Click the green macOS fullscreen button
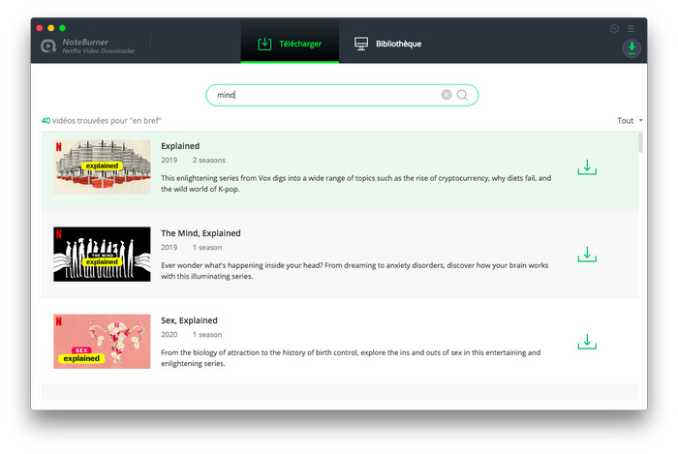 pos(62,28)
